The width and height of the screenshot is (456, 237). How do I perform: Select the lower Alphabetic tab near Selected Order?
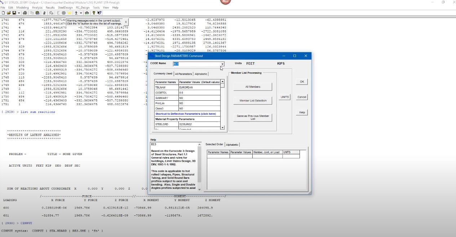(232, 145)
